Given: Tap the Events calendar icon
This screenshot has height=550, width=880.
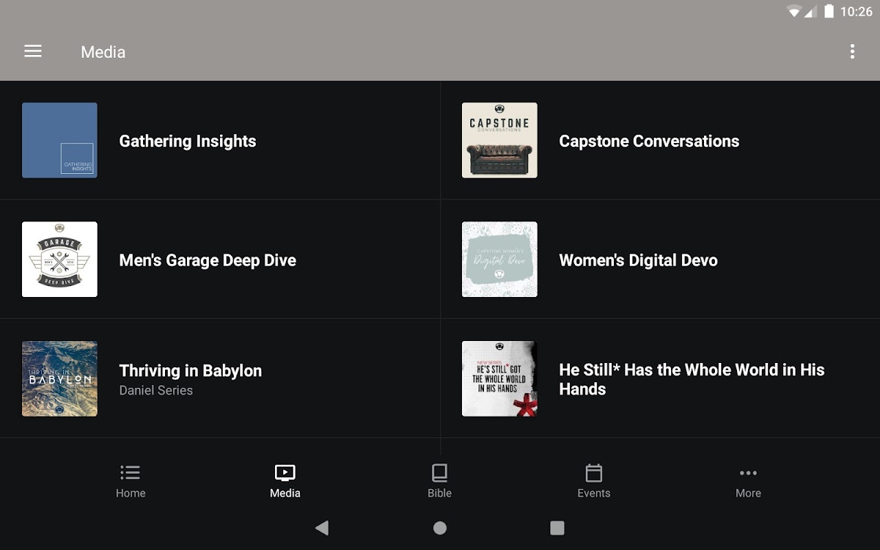Looking at the screenshot, I should tap(593, 473).
